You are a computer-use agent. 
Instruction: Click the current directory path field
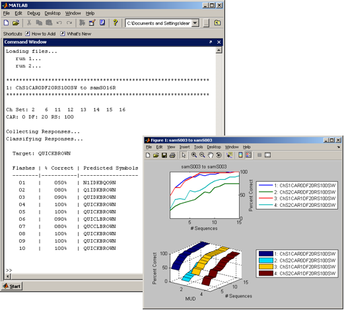point(158,23)
